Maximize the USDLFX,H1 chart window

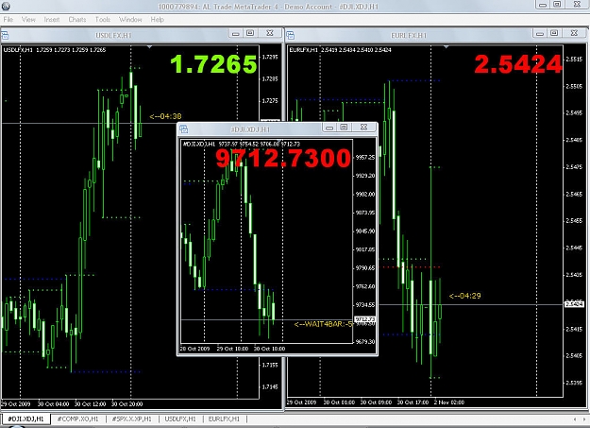(x=250, y=33)
